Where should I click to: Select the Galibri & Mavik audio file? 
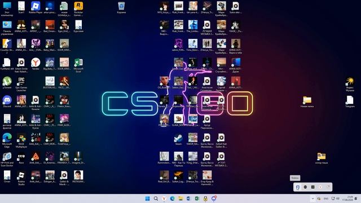pos(64,178)
